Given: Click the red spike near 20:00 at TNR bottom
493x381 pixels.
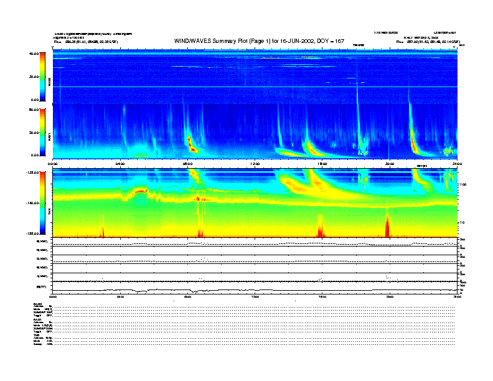Looking at the screenshot, I should (387, 226).
